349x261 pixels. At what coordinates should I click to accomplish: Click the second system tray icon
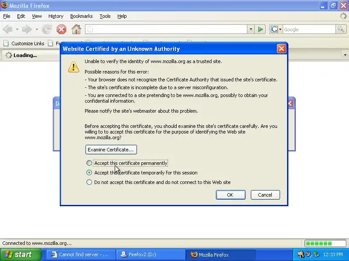pyautogui.click(x=309, y=254)
